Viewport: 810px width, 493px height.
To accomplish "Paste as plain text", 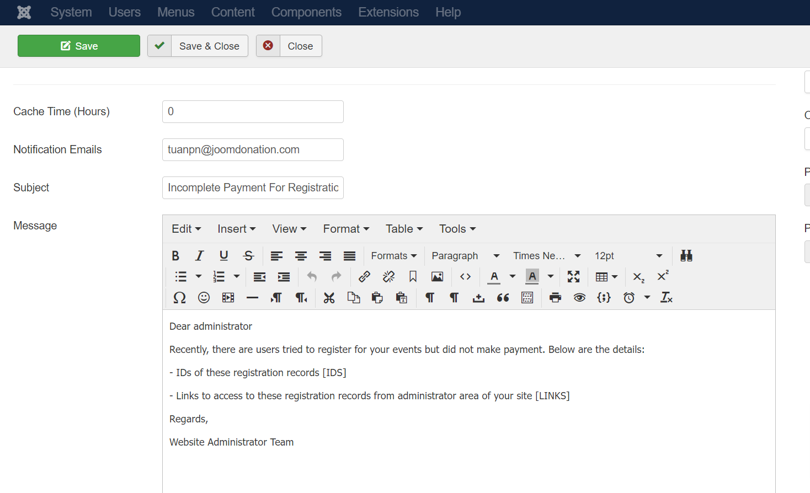I will 402,298.
